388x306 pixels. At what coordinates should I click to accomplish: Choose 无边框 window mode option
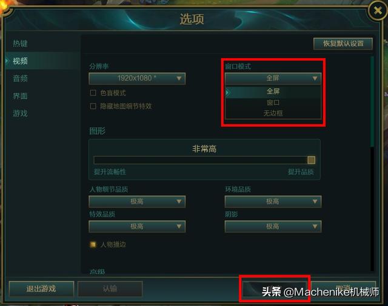[273, 113]
